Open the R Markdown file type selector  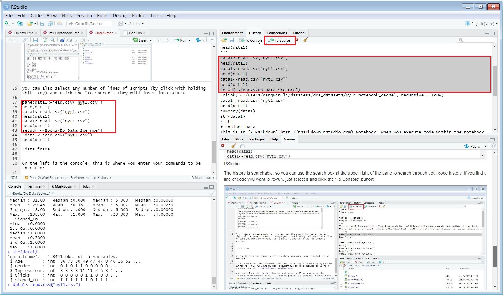click(x=203, y=178)
